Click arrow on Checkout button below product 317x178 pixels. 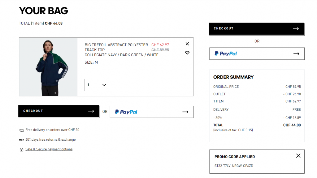[91, 111]
